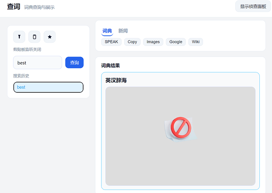The width and height of the screenshot is (272, 193).
Task: Click the Copy button
Action: coord(132,42)
